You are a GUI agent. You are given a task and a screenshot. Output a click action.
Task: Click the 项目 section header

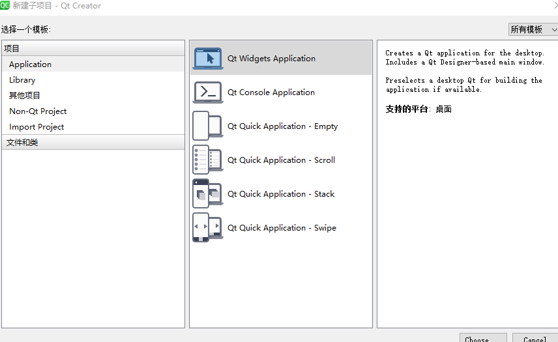(x=93, y=48)
